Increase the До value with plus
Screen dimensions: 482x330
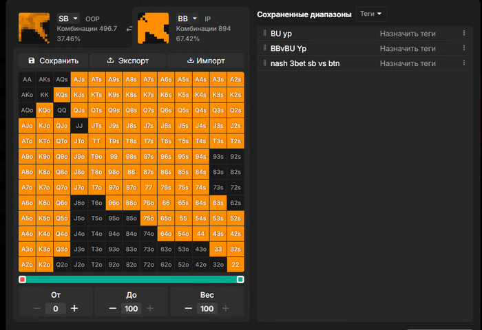click(150, 309)
